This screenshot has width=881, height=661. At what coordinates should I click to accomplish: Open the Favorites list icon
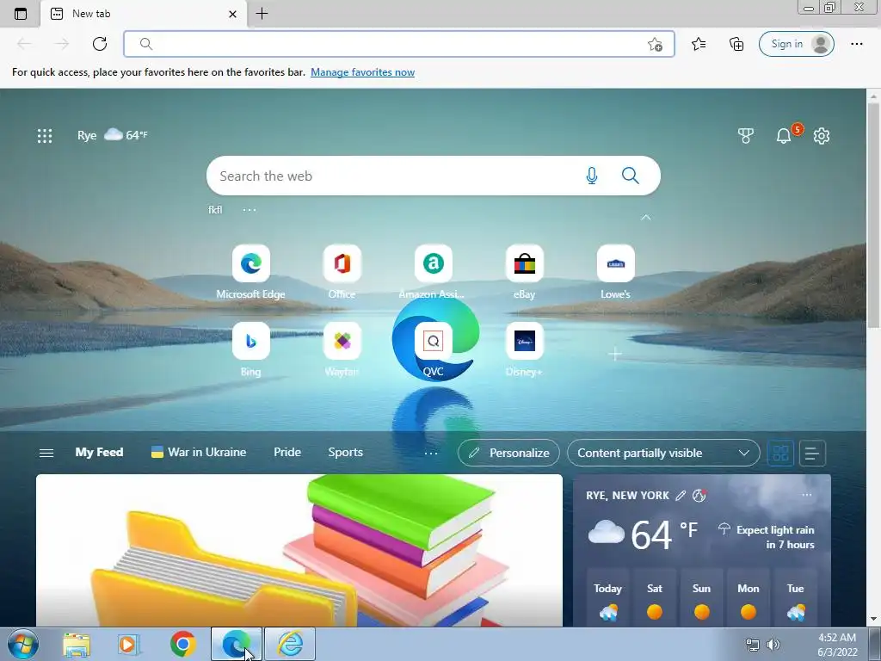pos(699,44)
